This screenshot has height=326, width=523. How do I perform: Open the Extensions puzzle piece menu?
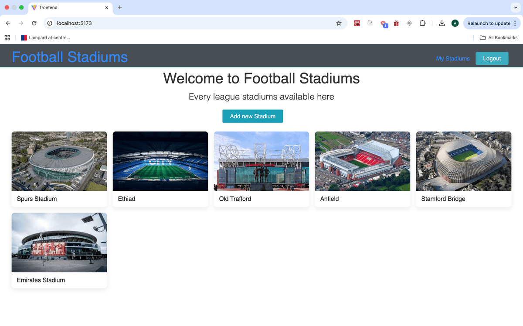(422, 23)
